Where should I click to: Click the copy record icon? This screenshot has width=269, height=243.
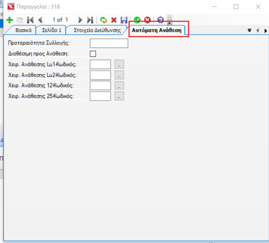point(20,20)
